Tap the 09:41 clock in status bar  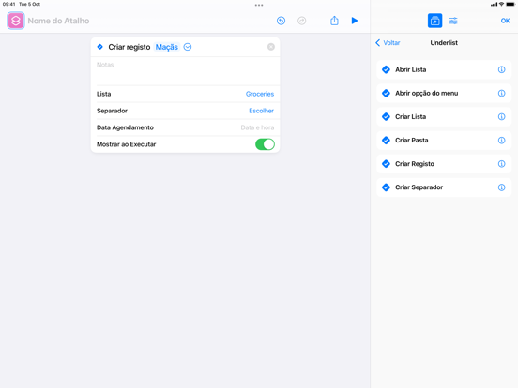coord(9,5)
